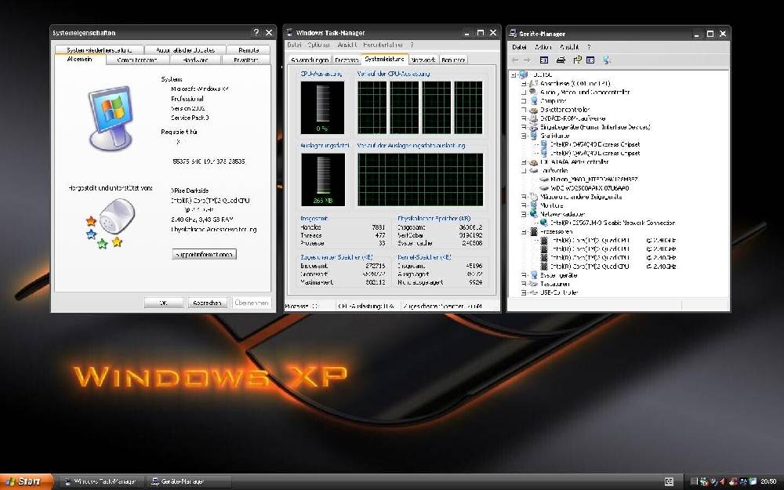Switch to the Erweitert tab in Systemeigenschaften
This screenshot has height=490, width=784.
246,60
